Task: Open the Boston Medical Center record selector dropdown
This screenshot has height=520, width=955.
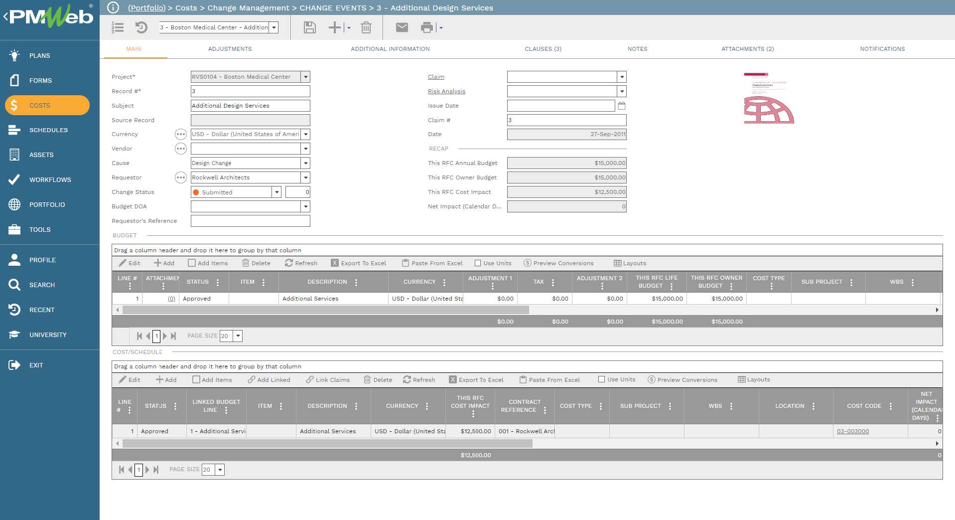Action: pos(273,27)
